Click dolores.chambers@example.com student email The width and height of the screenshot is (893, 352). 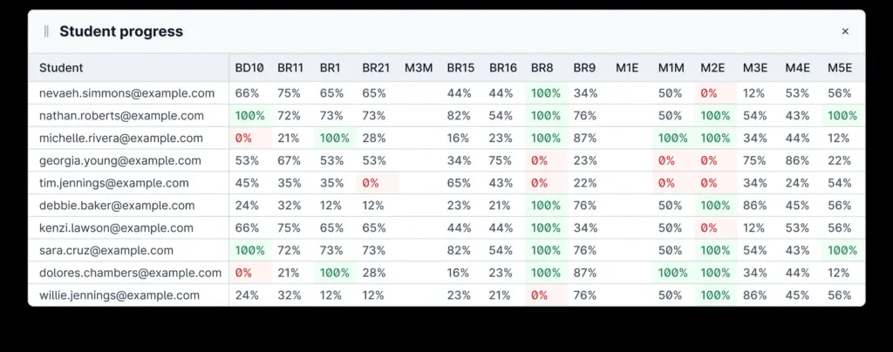[125, 273]
